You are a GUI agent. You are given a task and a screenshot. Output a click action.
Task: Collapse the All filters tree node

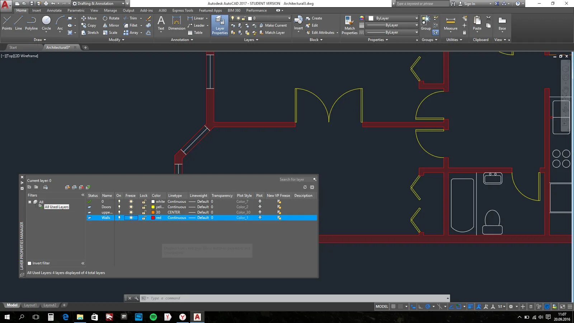(x=30, y=202)
